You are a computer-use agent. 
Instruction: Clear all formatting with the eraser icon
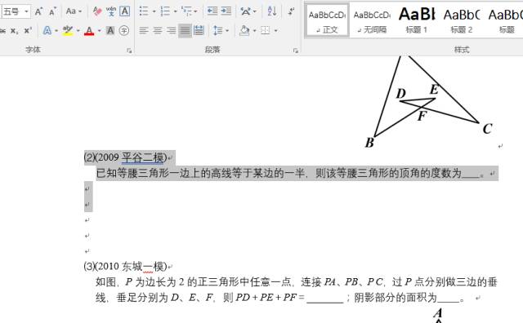coord(97,11)
